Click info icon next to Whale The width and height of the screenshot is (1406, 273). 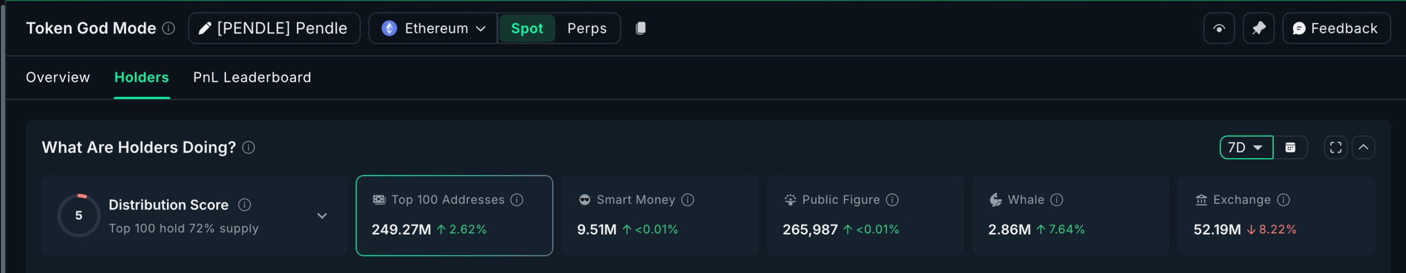(1057, 200)
